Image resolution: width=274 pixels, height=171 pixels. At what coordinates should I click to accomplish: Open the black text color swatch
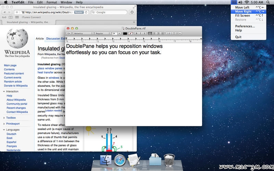coord(125,33)
